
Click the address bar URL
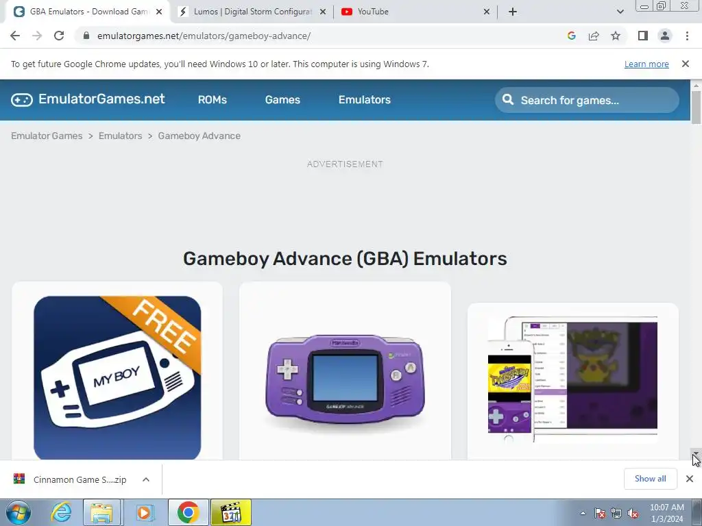click(x=204, y=36)
